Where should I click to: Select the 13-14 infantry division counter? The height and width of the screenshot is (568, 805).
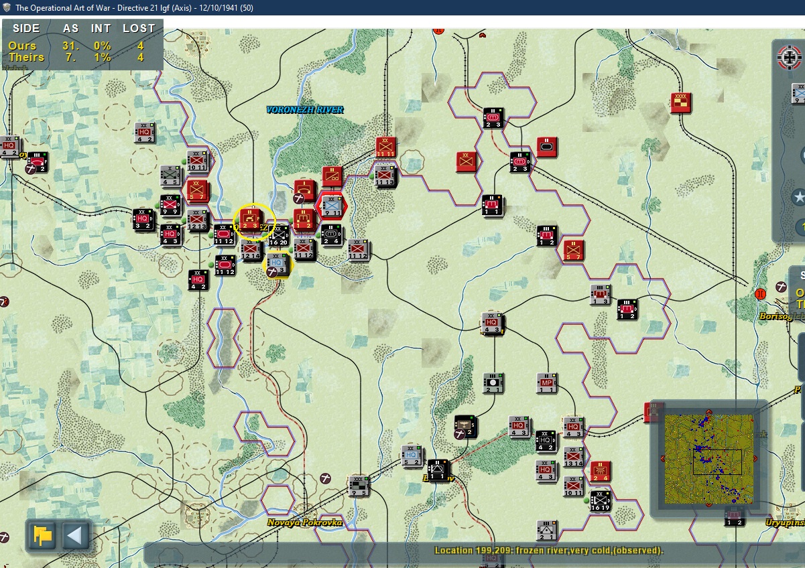click(574, 455)
